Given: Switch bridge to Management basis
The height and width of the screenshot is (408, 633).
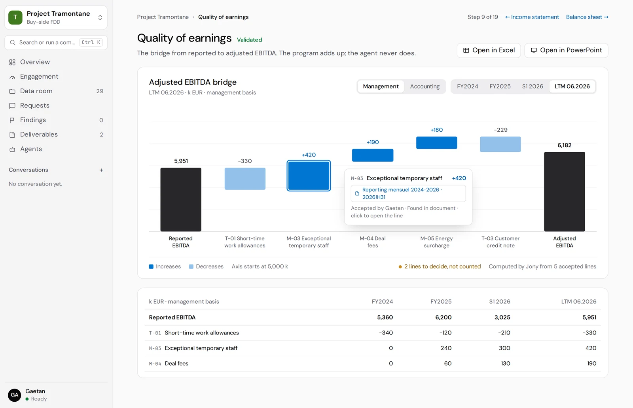Looking at the screenshot, I should [x=381, y=87].
